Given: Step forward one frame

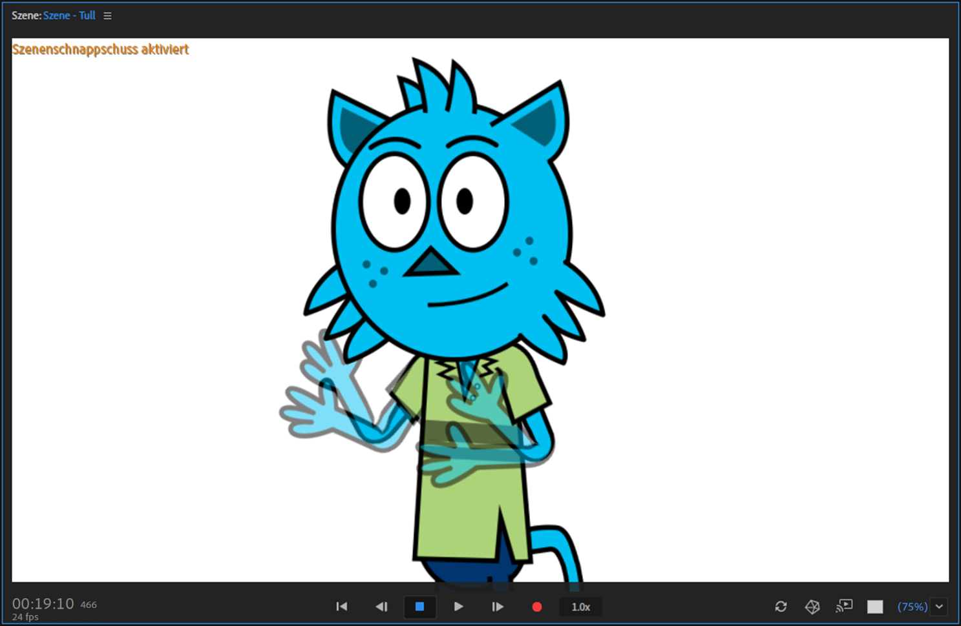Looking at the screenshot, I should click(x=497, y=607).
